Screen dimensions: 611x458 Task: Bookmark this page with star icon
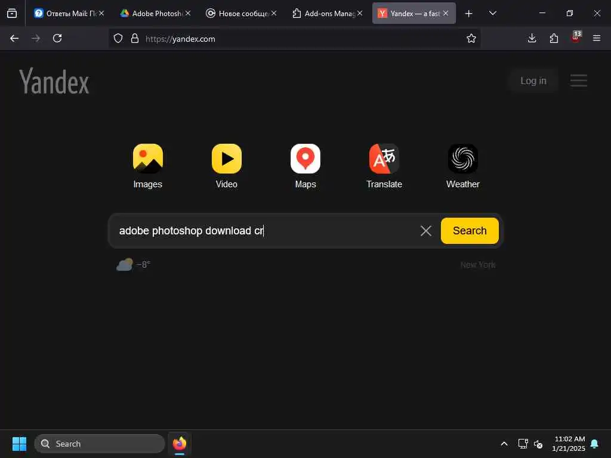pyautogui.click(x=471, y=38)
